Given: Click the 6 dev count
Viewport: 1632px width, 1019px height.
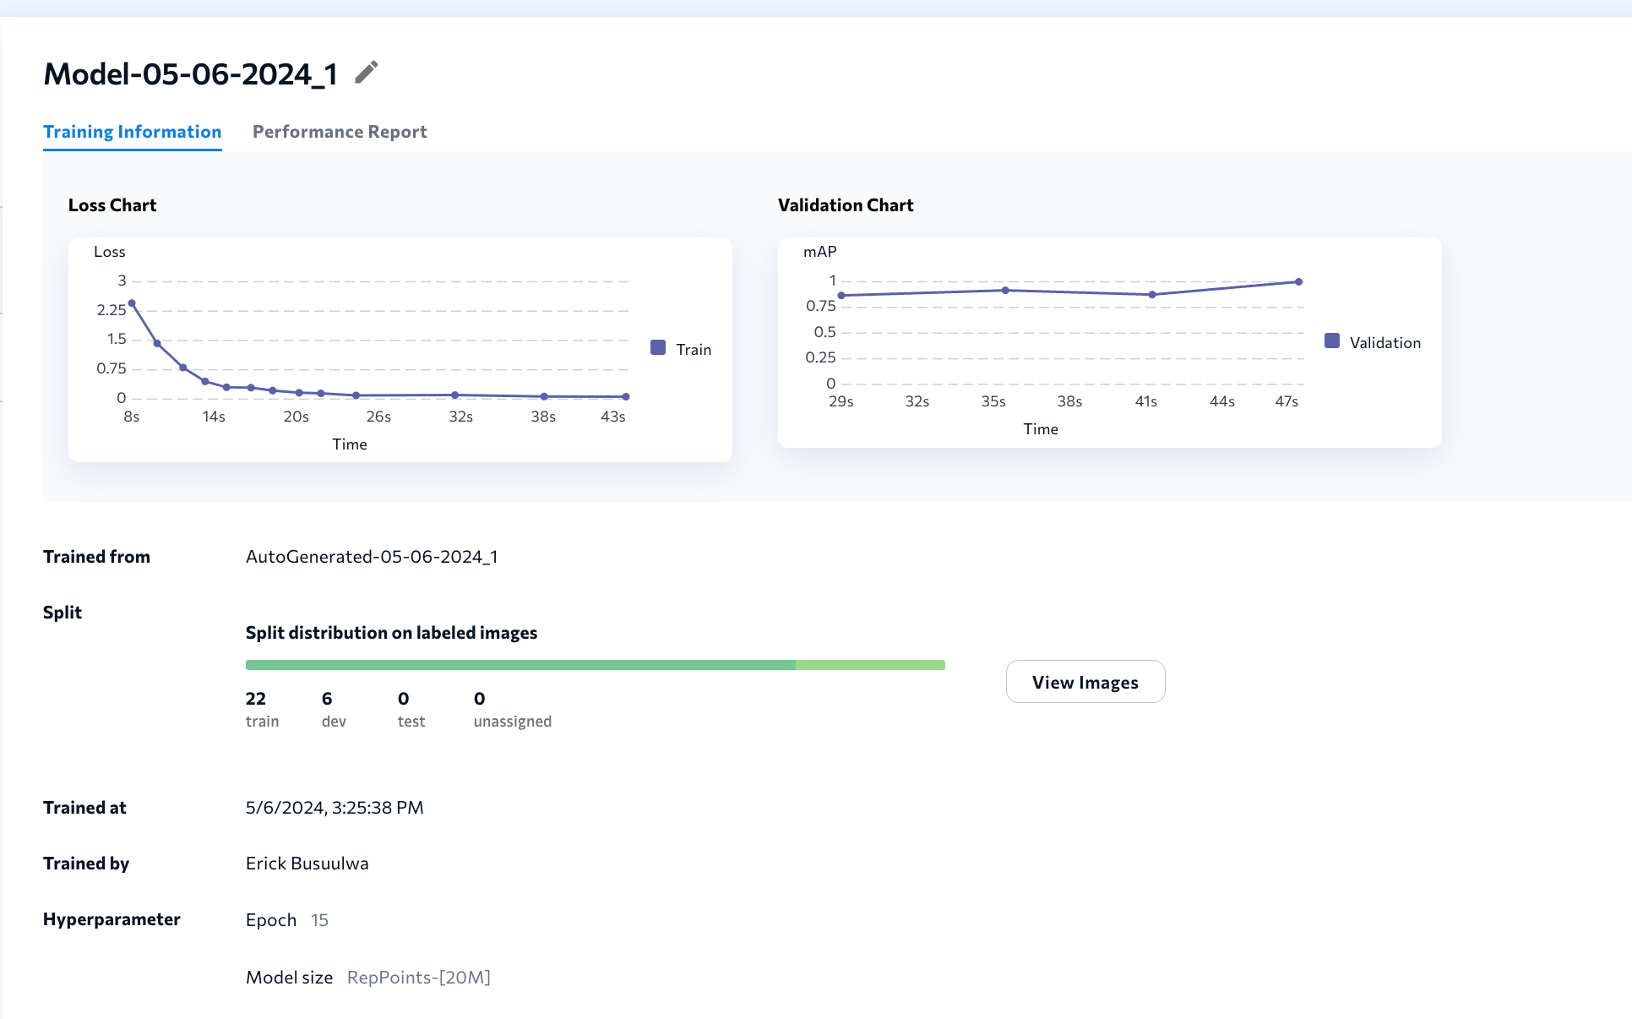Looking at the screenshot, I should point(327,699).
